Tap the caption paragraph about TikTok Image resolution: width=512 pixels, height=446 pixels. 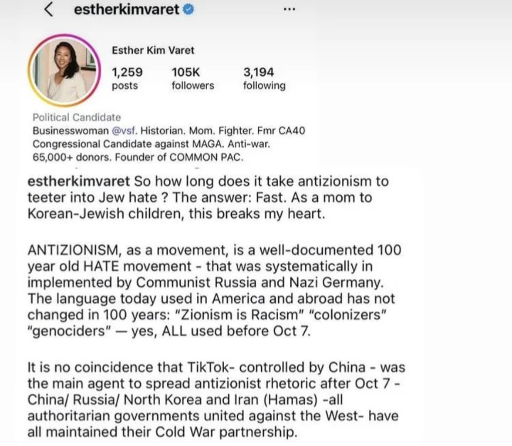(216, 400)
